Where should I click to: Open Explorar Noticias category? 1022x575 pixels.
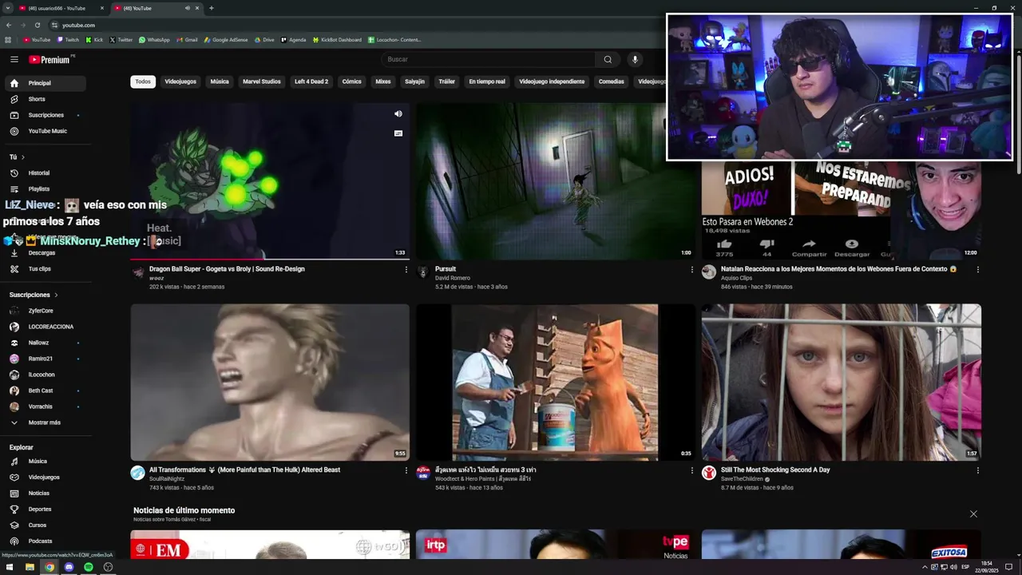click(x=46, y=494)
